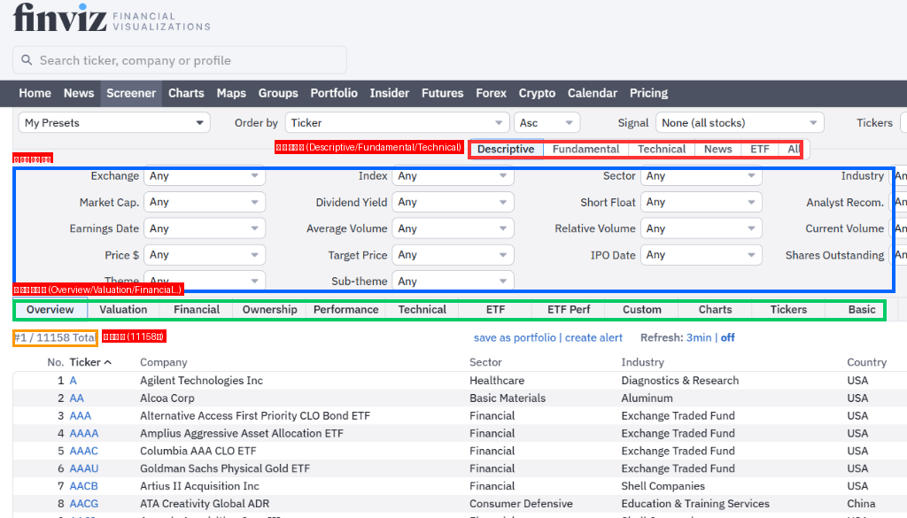This screenshot has height=518, width=907.
Task: Switch to Technical filter tab at top
Action: pyautogui.click(x=662, y=149)
